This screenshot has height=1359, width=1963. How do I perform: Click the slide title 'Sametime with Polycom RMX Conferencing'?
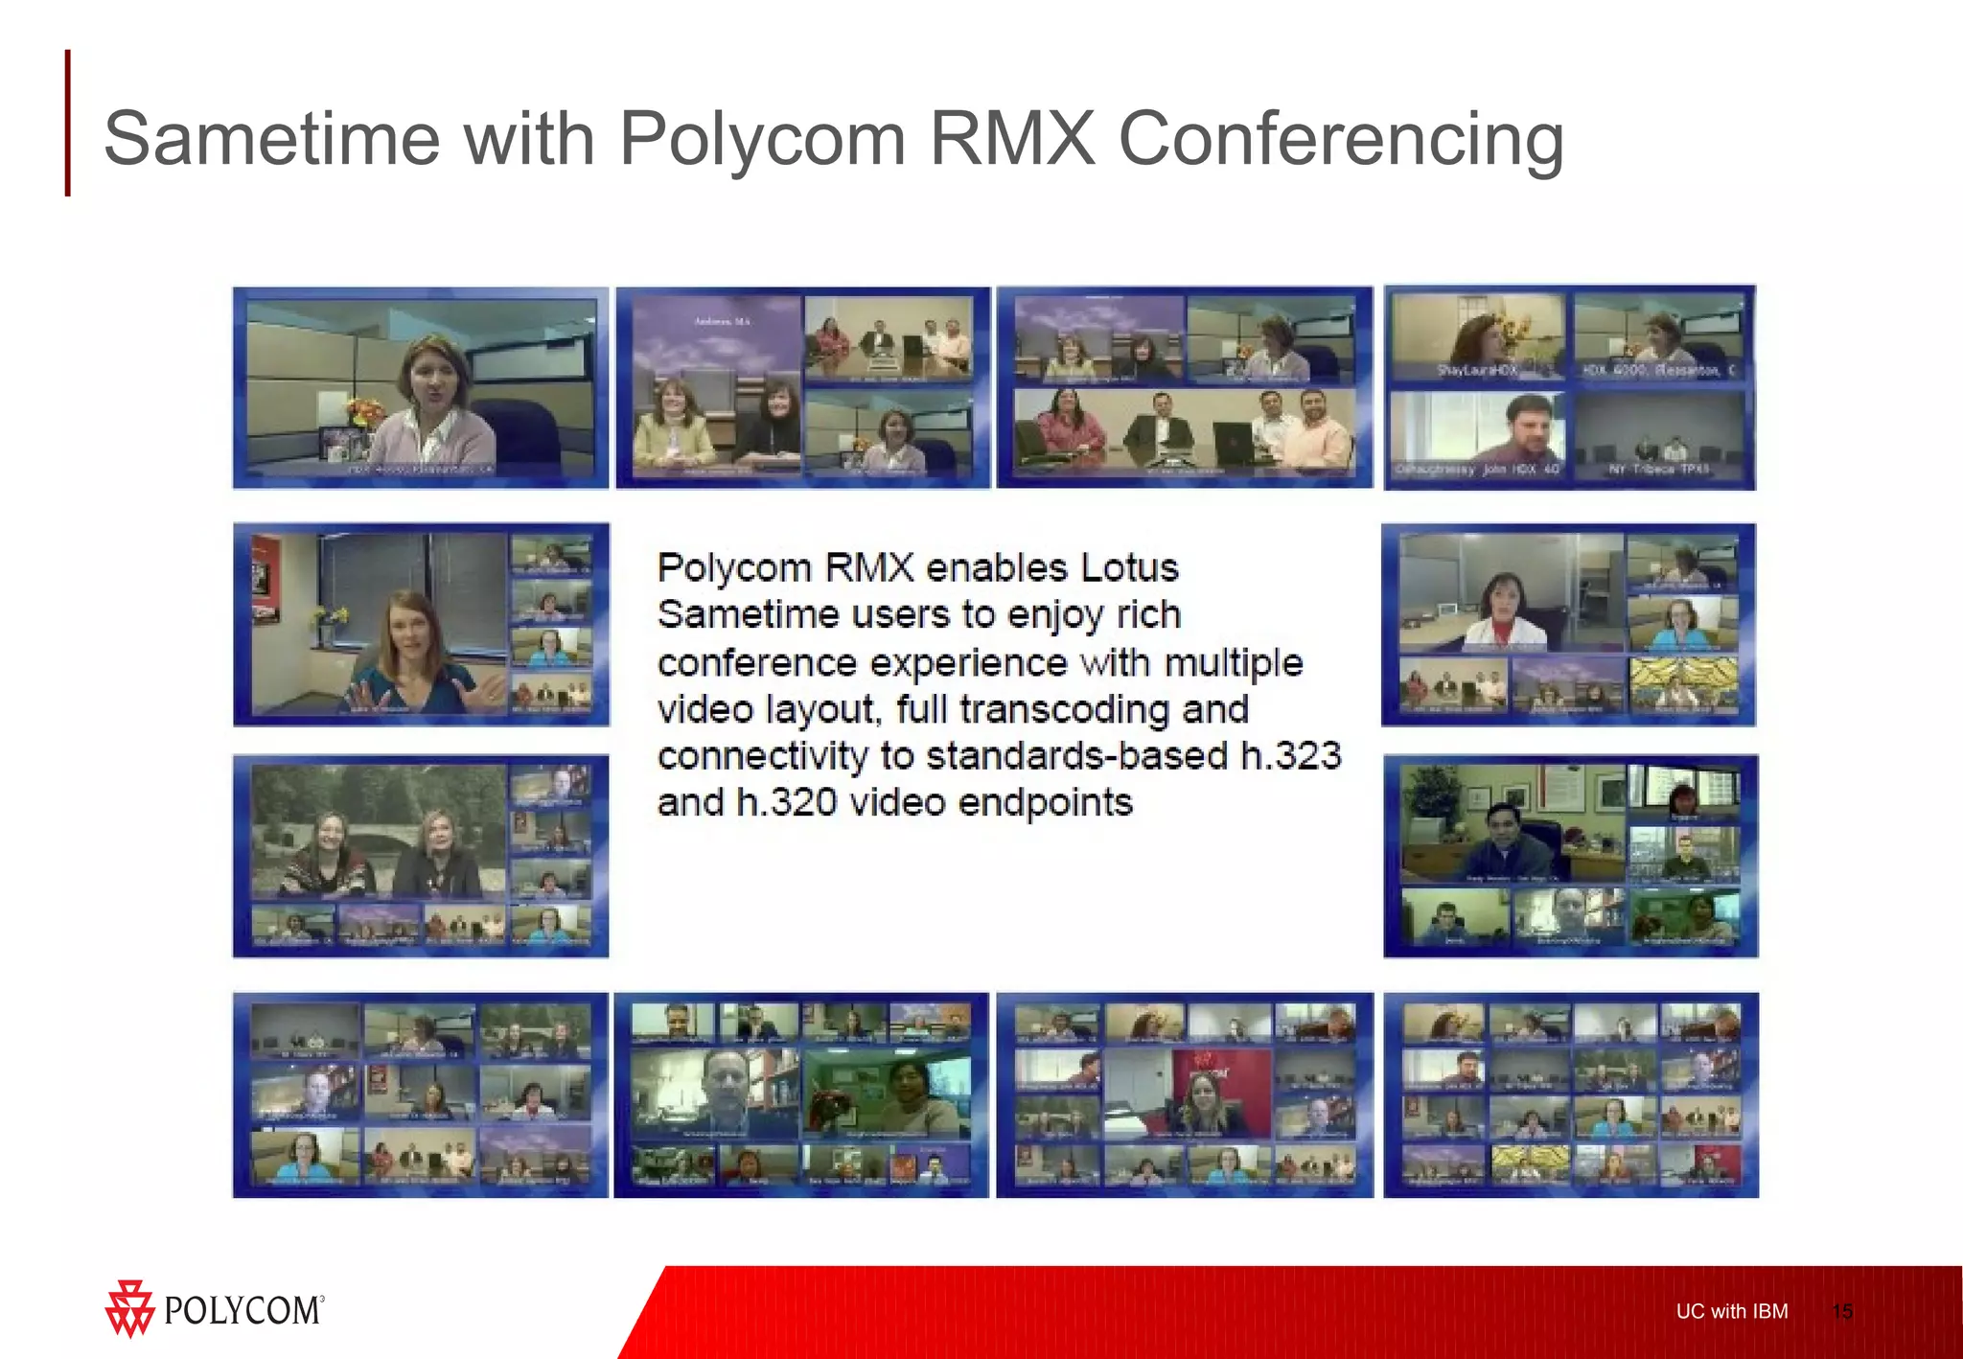click(x=833, y=140)
